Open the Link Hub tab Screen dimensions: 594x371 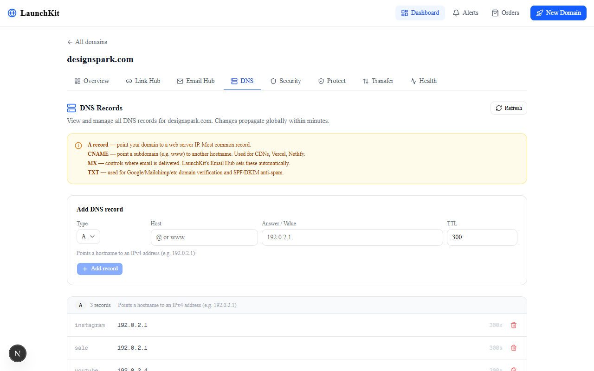143,81
